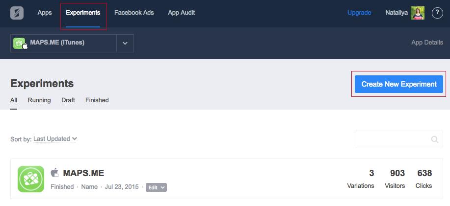
Task: Open the Facebook Ads tab
Action: coord(134,13)
